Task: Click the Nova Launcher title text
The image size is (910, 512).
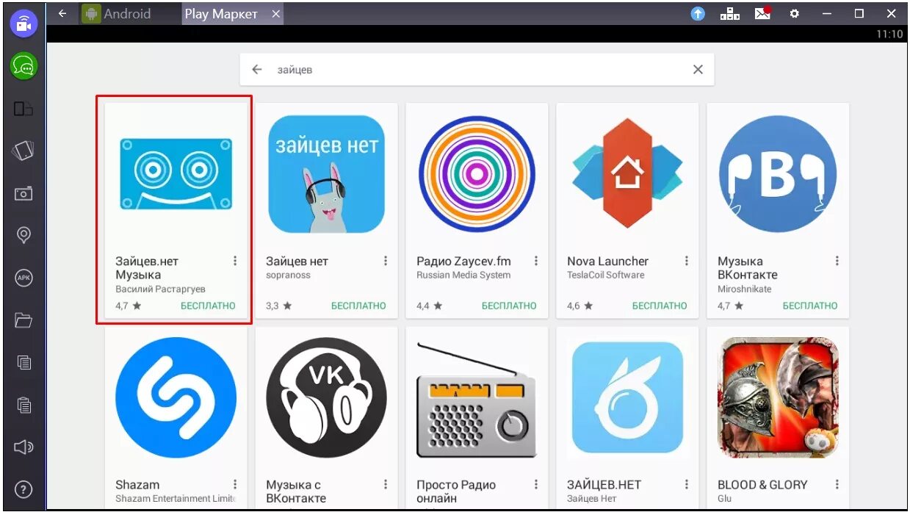Action: click(x=607, y=262)
